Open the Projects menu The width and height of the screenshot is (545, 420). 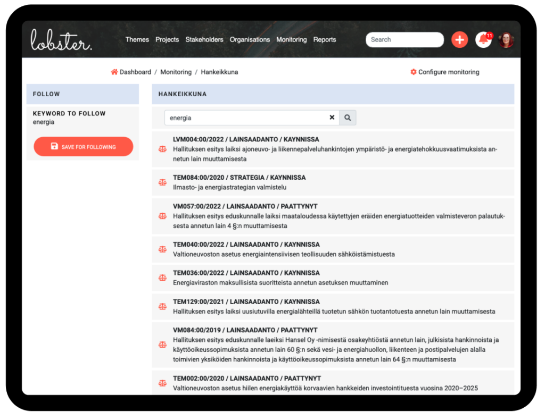click(167, 39)
